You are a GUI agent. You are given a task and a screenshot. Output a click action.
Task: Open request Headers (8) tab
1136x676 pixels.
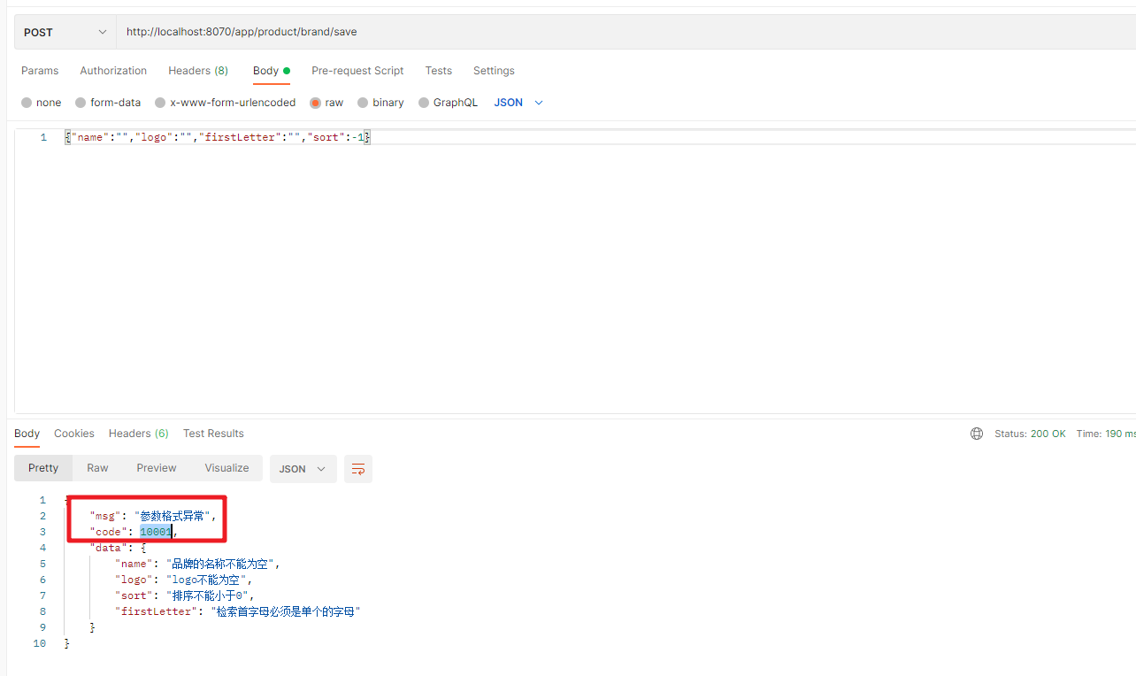198,71
